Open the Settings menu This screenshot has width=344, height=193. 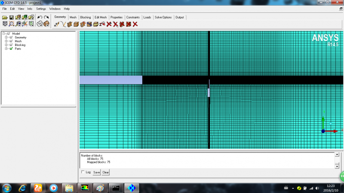(x=41, y=9)
